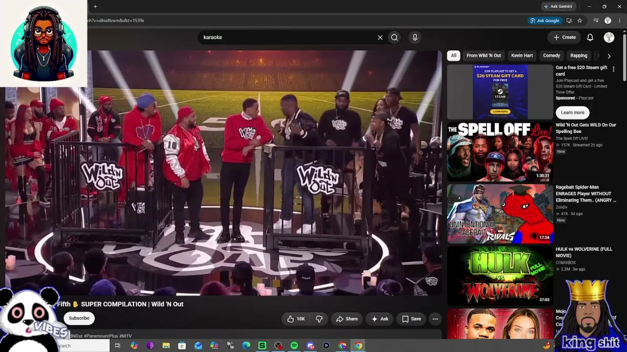
Task: Dislike this video
Action: pyautogui.click(x=319, y=319)
